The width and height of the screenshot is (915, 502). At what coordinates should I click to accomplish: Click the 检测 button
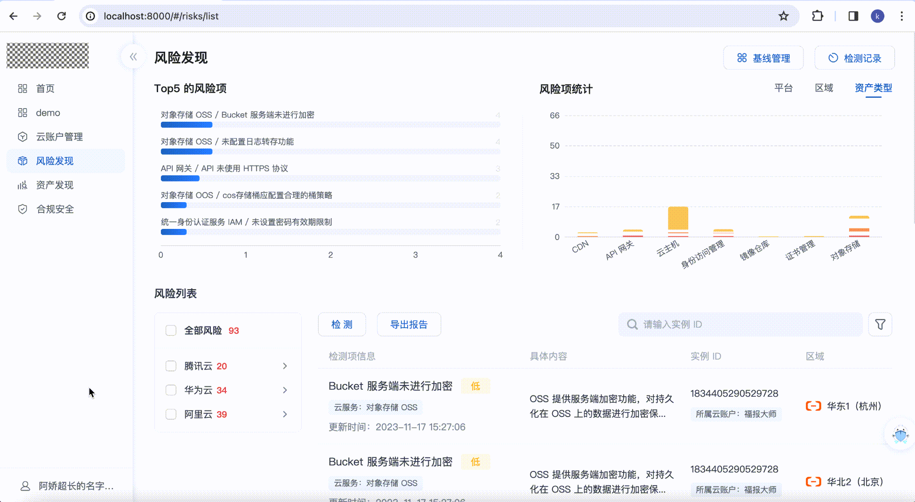342,324
